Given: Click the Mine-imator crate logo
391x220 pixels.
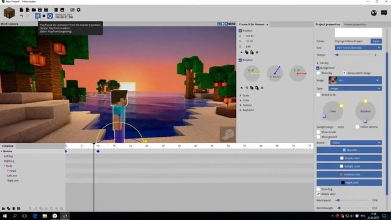Looking at the screenshot, I should [x=9, y=13].
